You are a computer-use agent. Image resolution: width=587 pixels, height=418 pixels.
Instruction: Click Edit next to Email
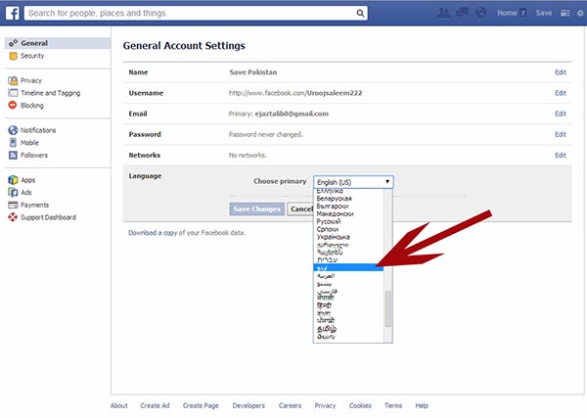561,114
